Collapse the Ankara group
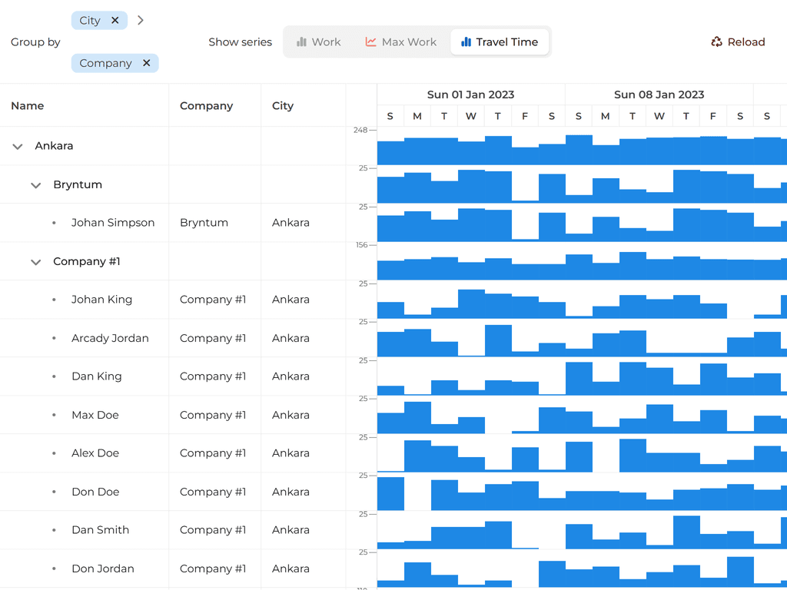Screen dimensions: 787x590 (17, 145)
